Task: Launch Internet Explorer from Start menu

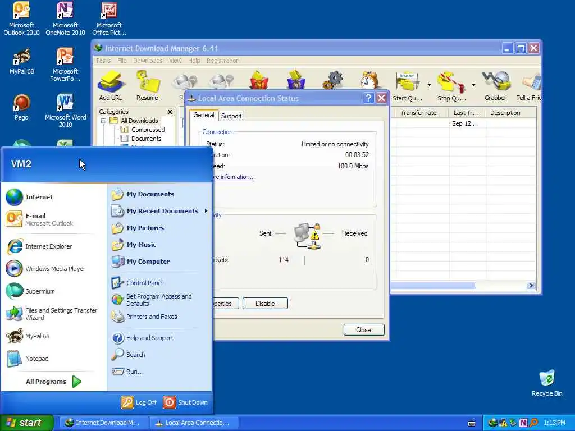Action: (x=53, y=246)
